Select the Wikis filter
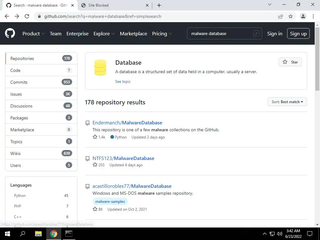 [x=41, y=153]
